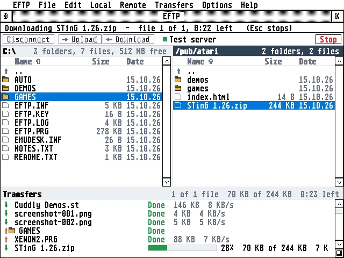This screenshot has height=258, width=344.
Task: Open the Options menu
Action: pos(217,5)
